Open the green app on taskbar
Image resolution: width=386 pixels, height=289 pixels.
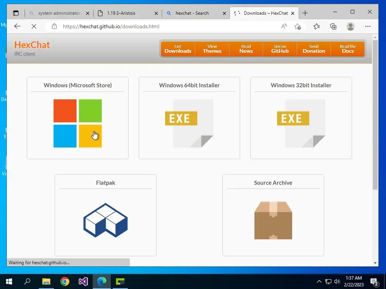(120, 281)
